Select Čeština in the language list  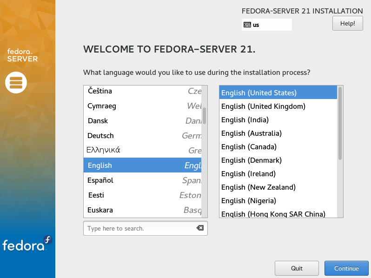point(142,91)
